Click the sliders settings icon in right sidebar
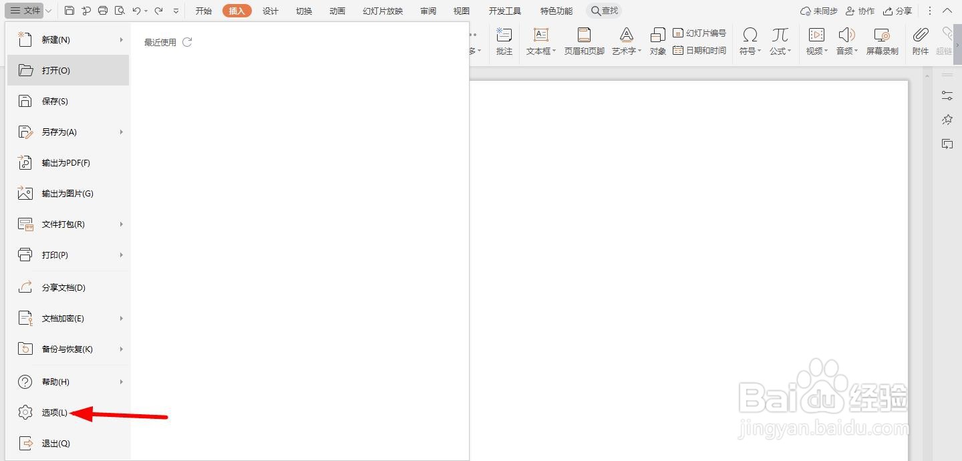 point(947,96)
